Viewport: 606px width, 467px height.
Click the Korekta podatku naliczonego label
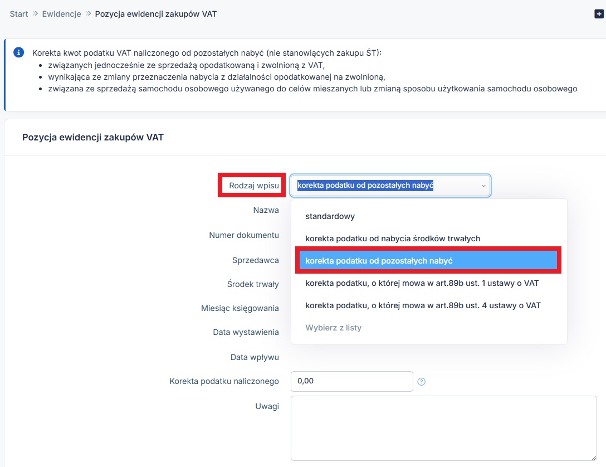point(224,382)
